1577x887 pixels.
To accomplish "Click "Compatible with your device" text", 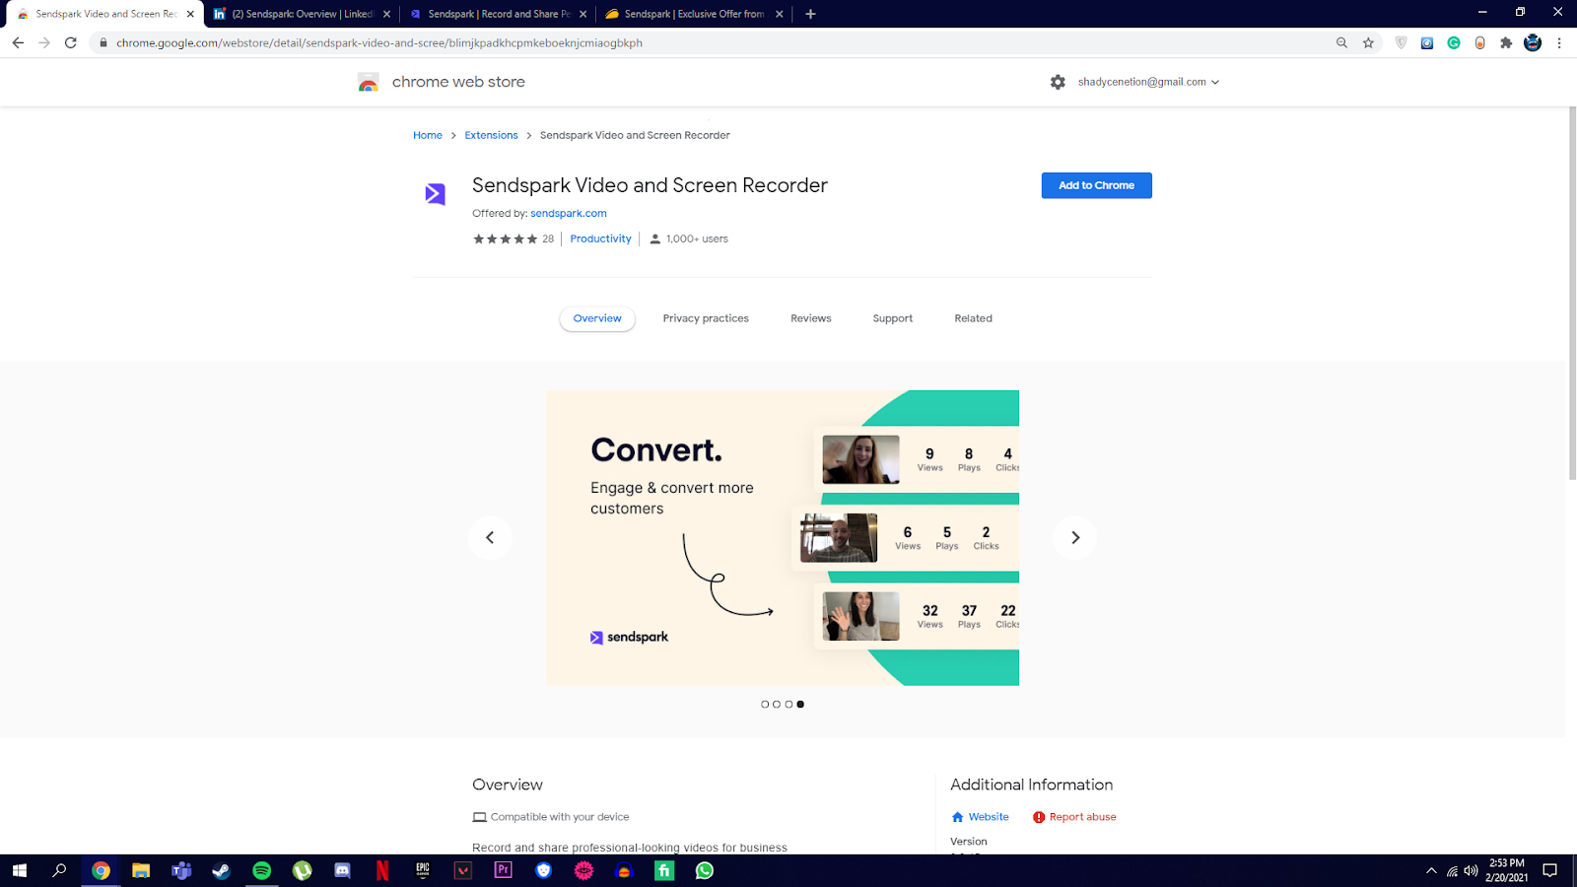I will click(x=560, y=817).
